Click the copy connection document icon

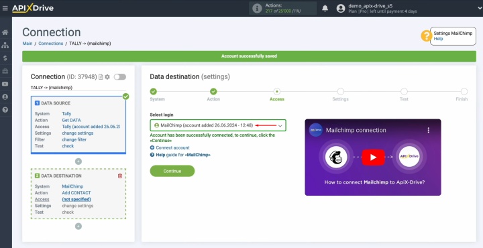101,77
